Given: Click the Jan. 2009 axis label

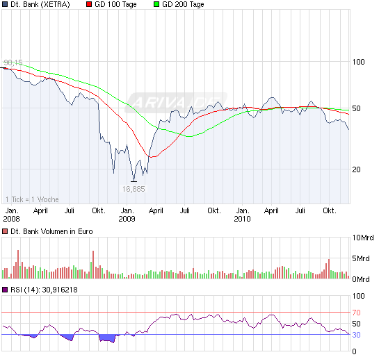Looking at the screenshot, I should pyautogui.click(x=127, y=215).
